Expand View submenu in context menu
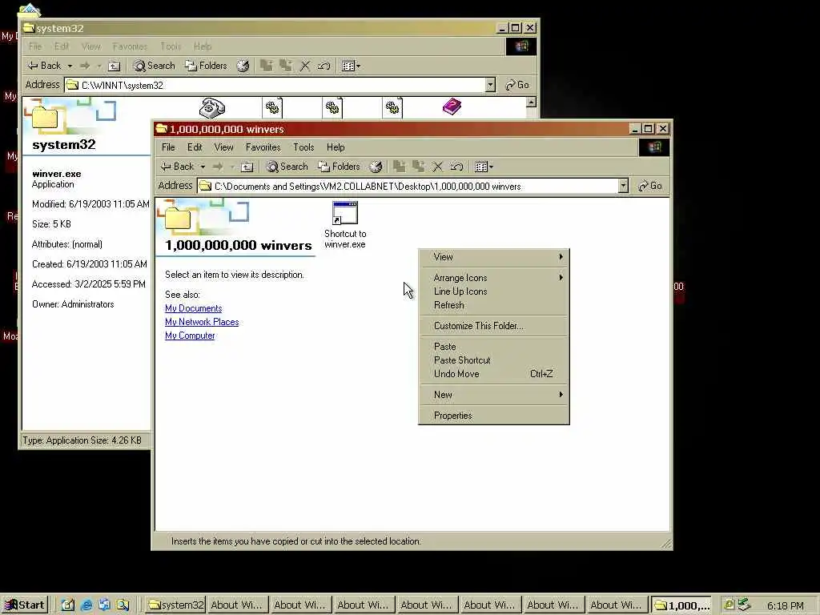Viewport: 820px width, 615px height. pyautogui.click(x=493, y=257)
